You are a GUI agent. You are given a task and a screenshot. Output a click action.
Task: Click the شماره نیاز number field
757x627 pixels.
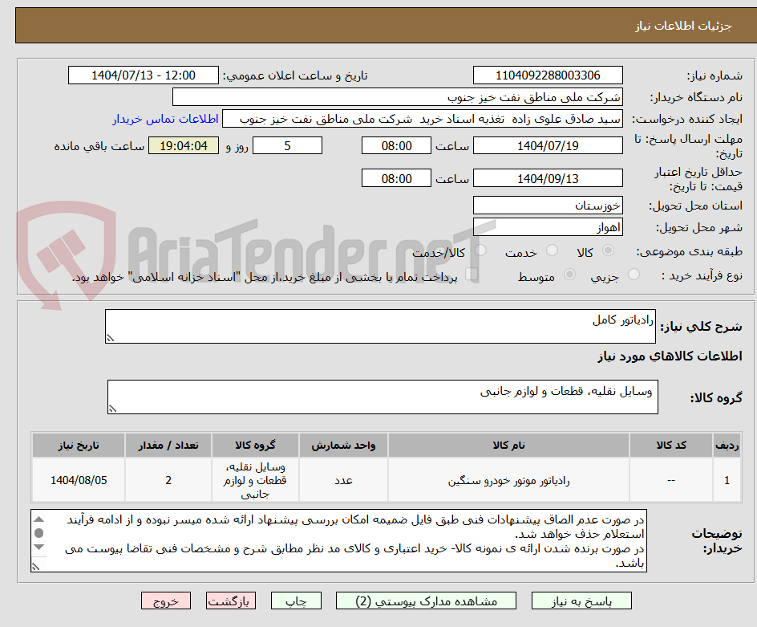click(x=548, y=75)
